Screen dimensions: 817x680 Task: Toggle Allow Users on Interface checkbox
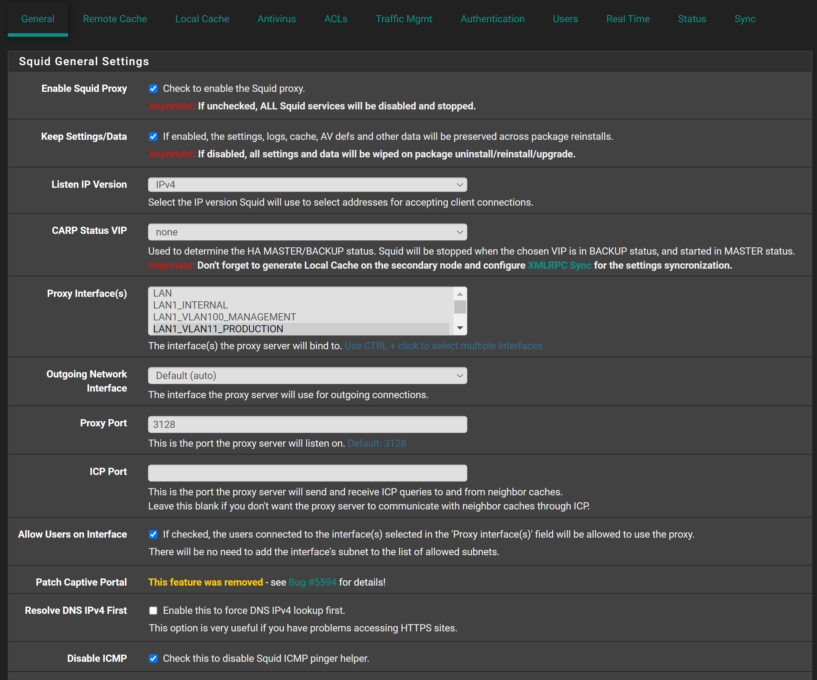pyautogui.click(x=153, y=534)
